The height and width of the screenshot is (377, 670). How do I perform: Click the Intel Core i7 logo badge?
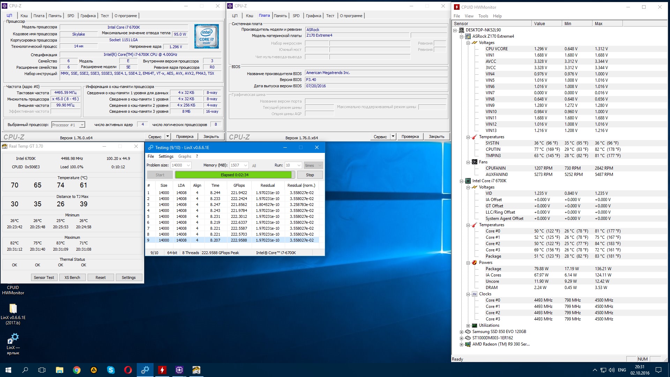tap(207, 36)
